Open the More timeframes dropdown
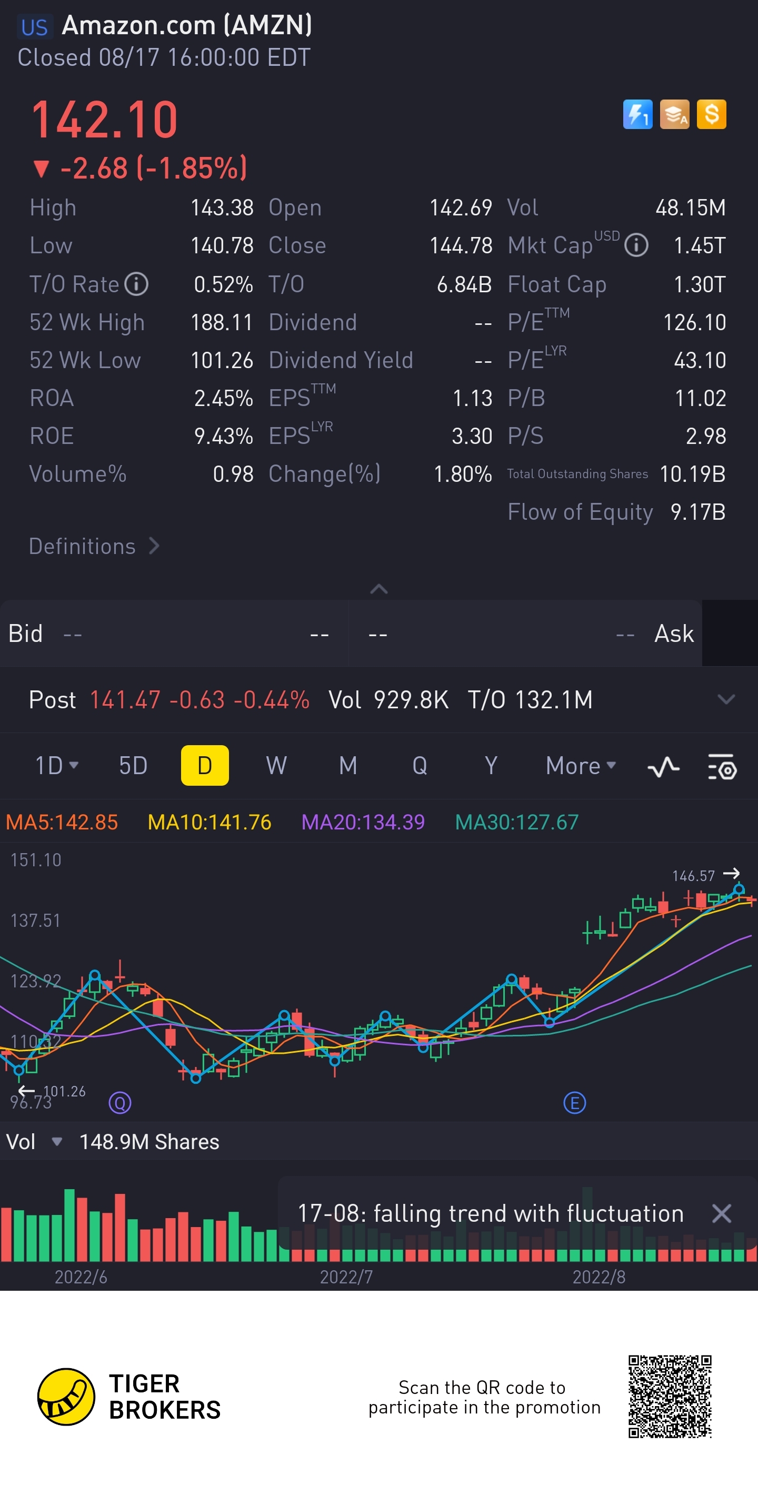 click(581, 766)
